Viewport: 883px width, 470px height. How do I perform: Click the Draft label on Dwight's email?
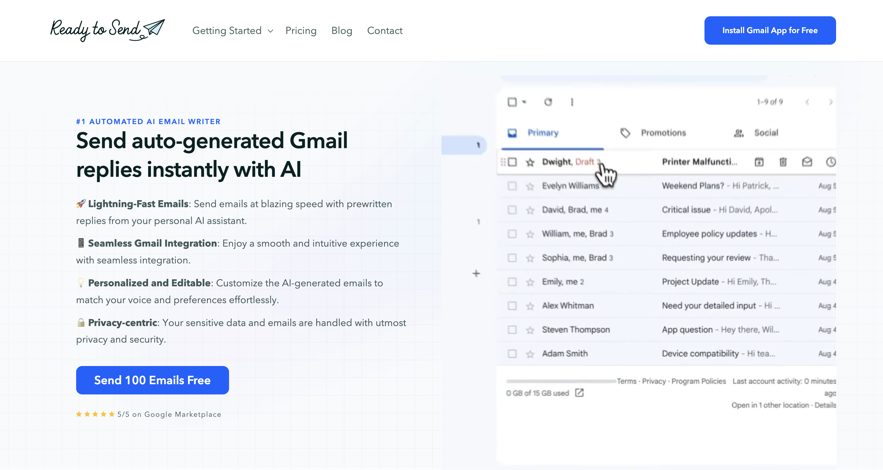584,162
